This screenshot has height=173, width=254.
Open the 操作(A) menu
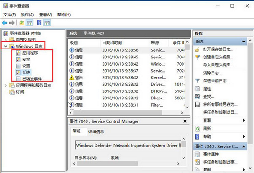coord(27,15)
